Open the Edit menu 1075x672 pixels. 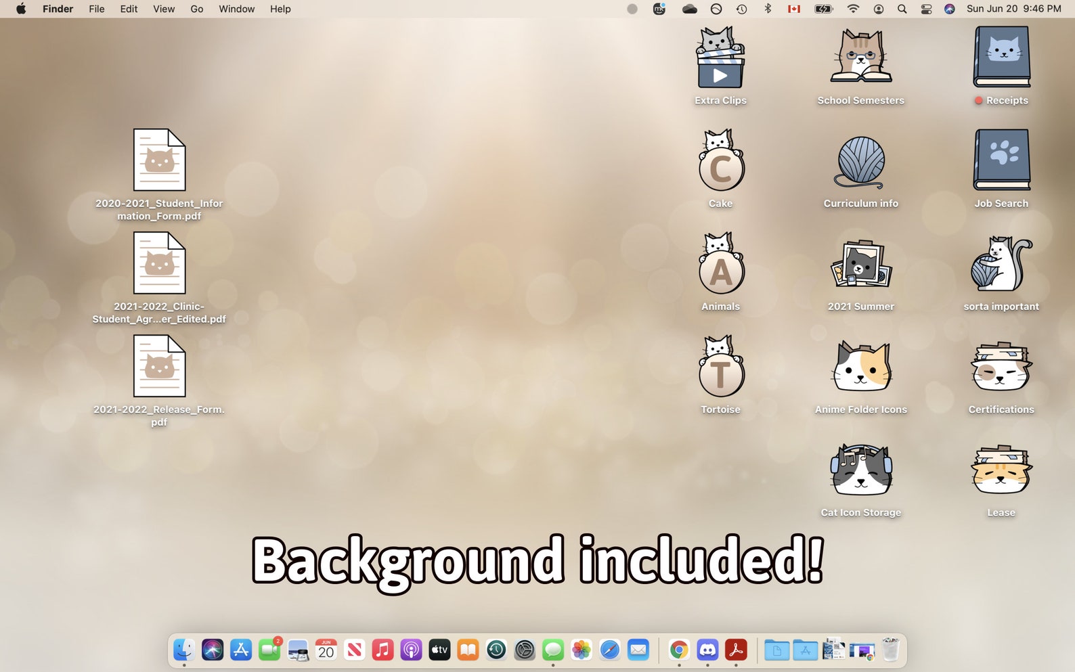(129, 9)
